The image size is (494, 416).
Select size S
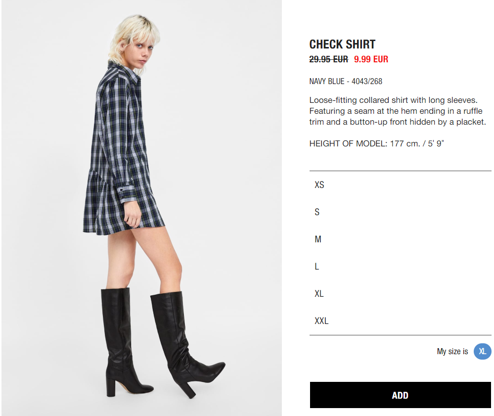coord(400,212)
